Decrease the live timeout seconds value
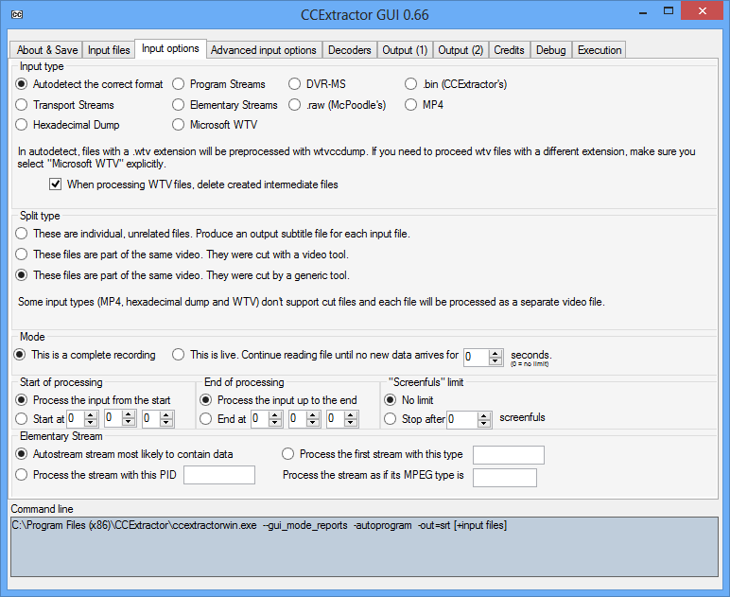This screenshot has height=597, width=730. [x=495, y=360]
